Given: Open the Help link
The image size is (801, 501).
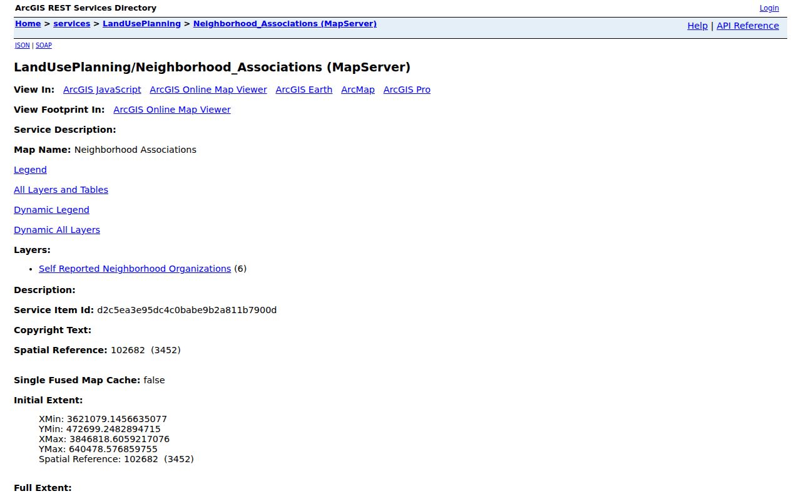Looking at the screenshot, I should (x=698, y=26).
